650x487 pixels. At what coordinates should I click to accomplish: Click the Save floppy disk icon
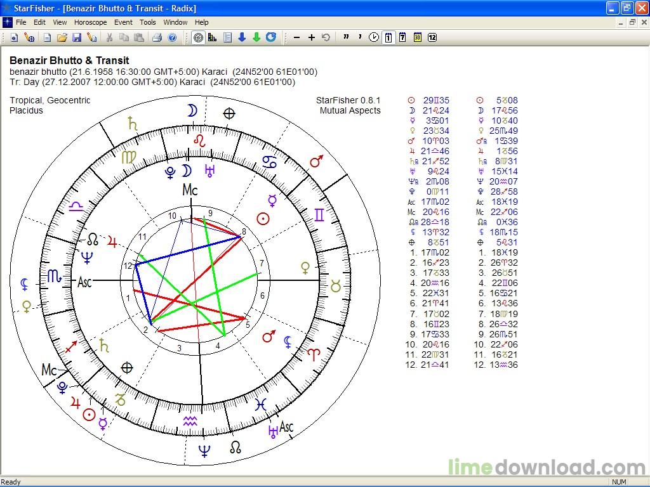(x=77, y=37)
